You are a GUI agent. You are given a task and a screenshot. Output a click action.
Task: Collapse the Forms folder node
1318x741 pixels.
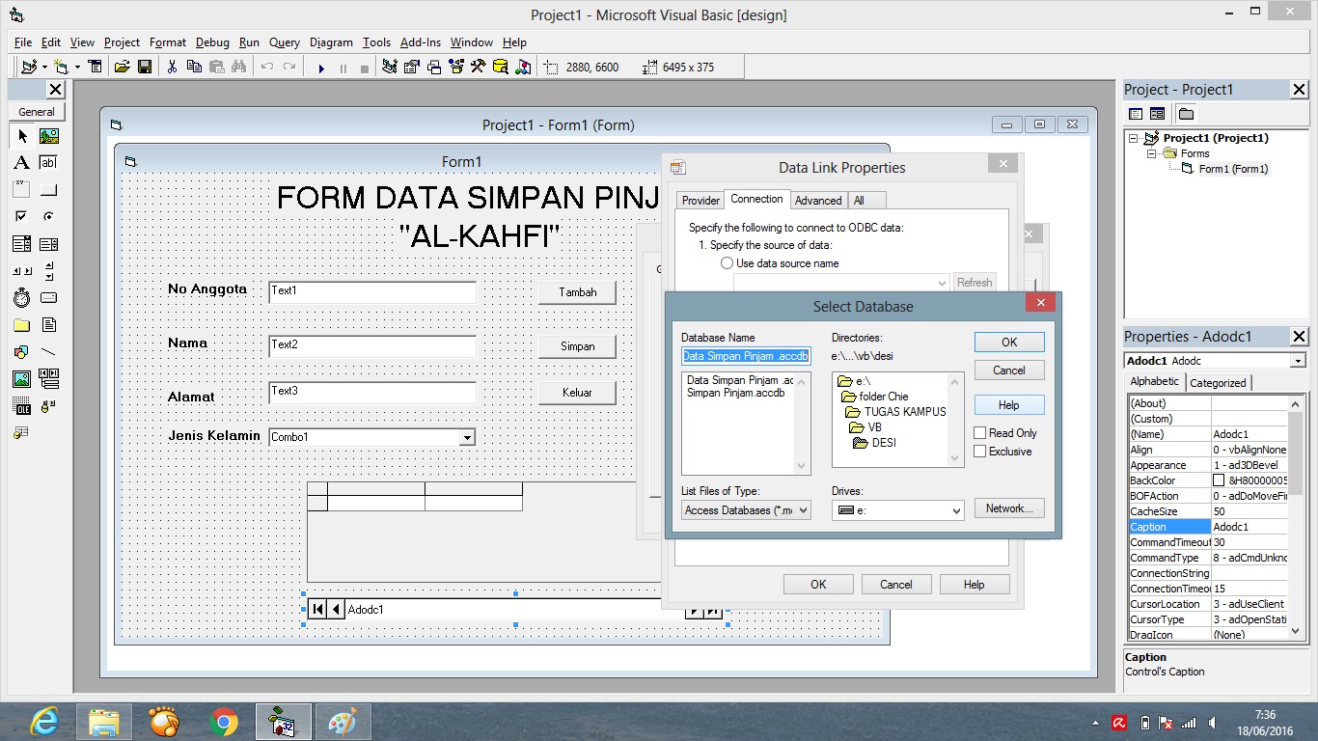pos(1152,153)
